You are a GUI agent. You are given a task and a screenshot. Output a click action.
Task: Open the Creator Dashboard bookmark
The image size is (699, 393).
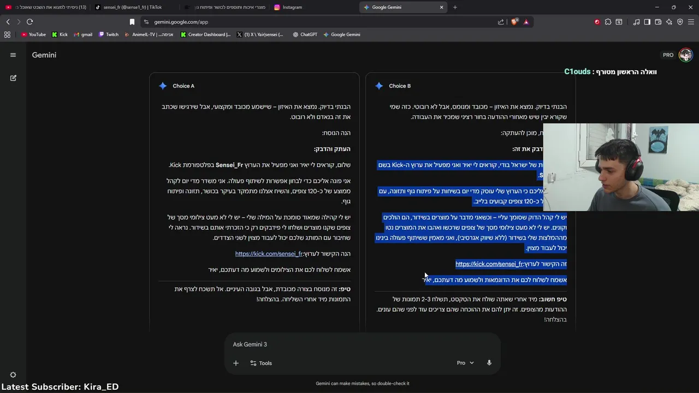[x=206, y=34]
